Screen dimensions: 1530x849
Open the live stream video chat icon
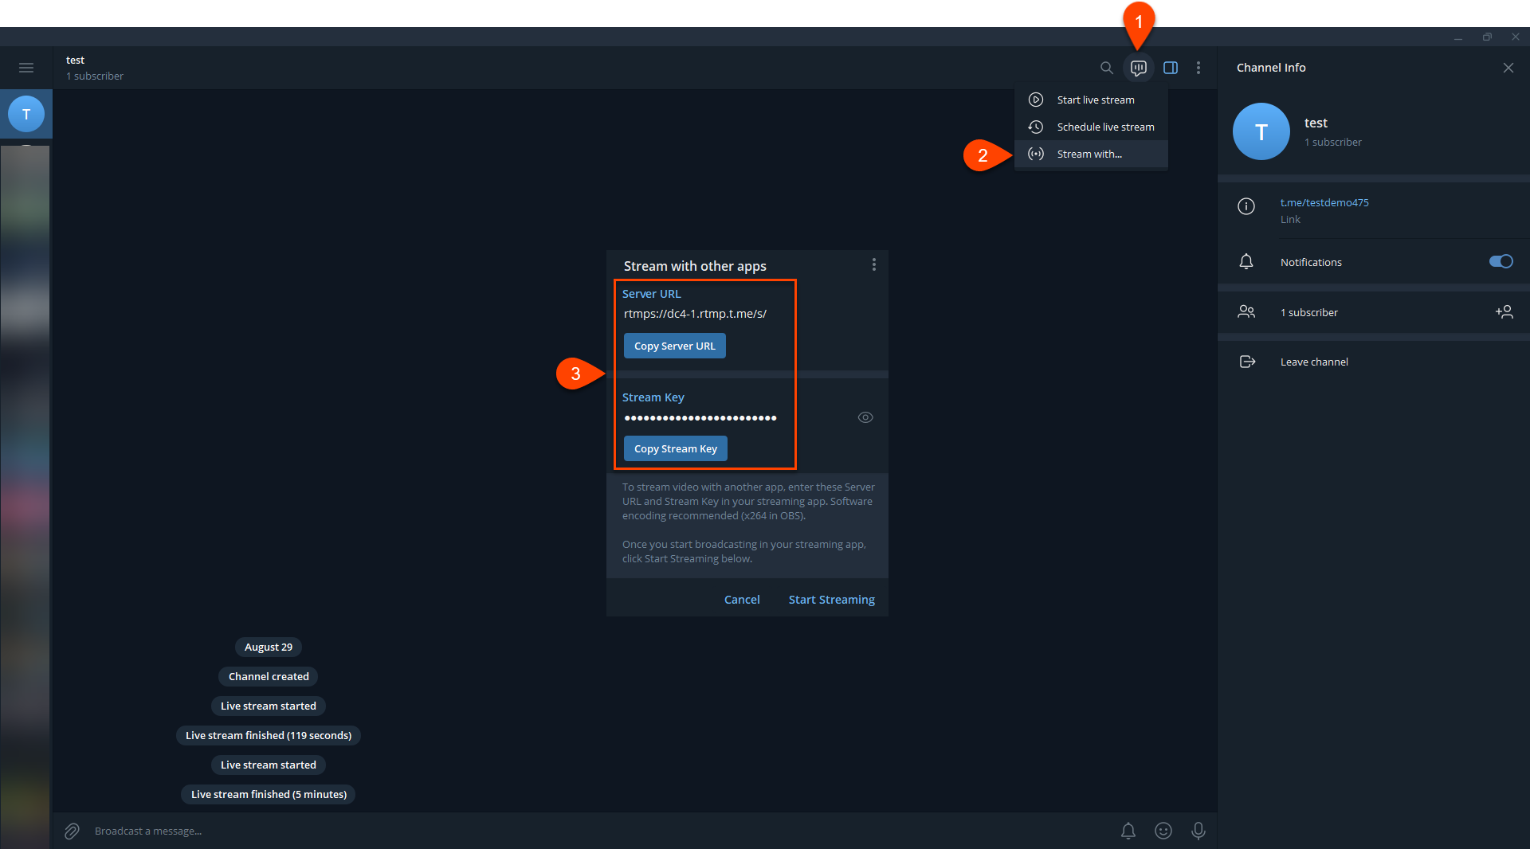[x=1139, y=68]
